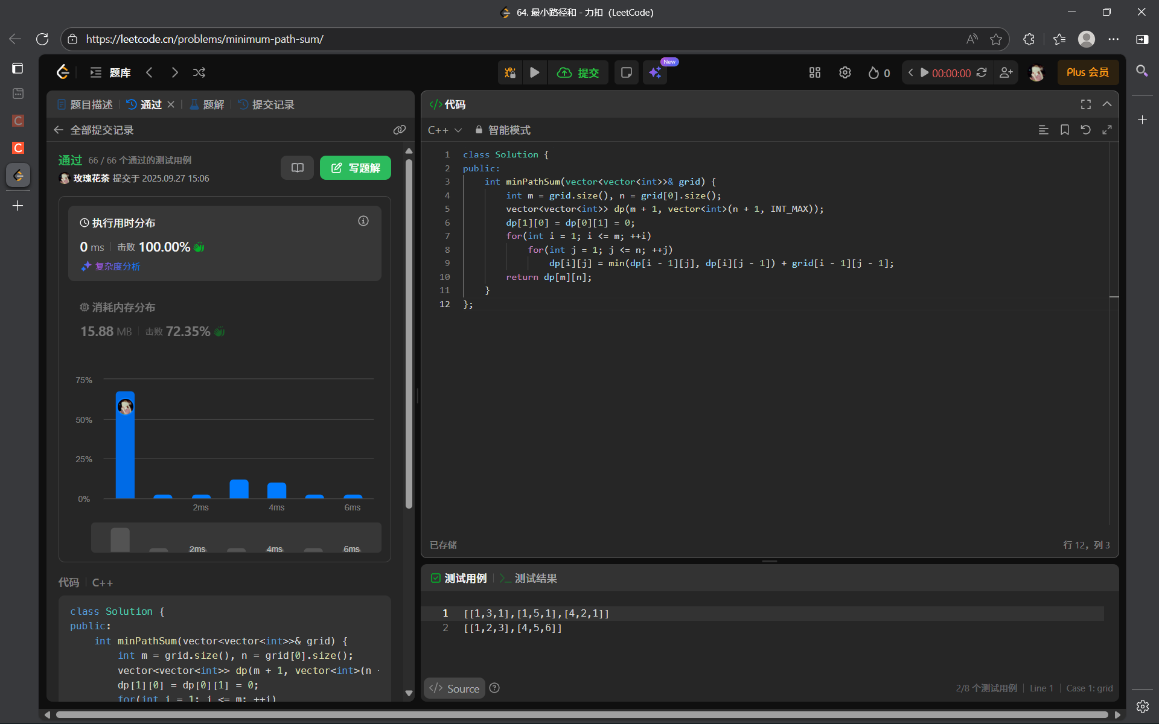The image size is (1159, 724).
Task: Click the Source button in the test case panel
Action: coord(455,688)
